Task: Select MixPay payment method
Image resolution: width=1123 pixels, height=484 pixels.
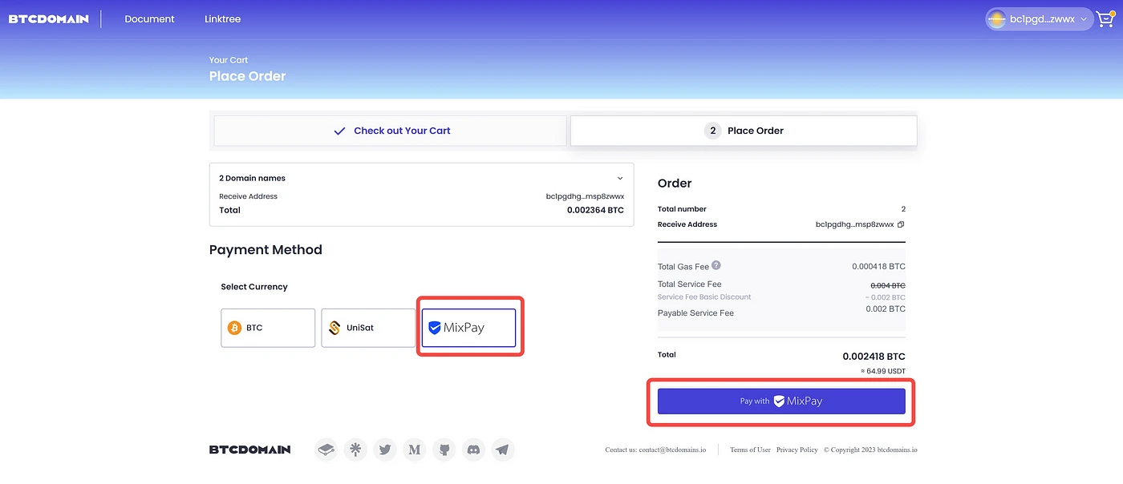Action: pos(469,328)
